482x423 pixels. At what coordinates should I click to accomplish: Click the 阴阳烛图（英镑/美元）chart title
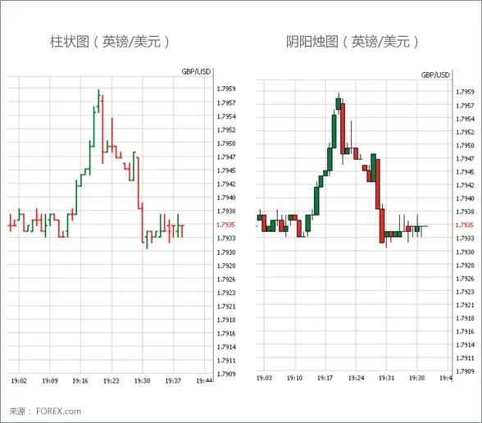point(352,42)
